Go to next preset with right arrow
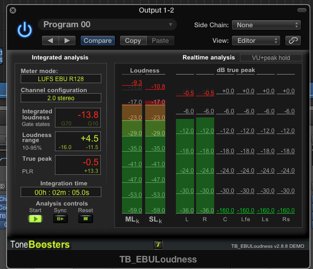The image size is (313, 269). pyautogui.click(x=67, y=41)
